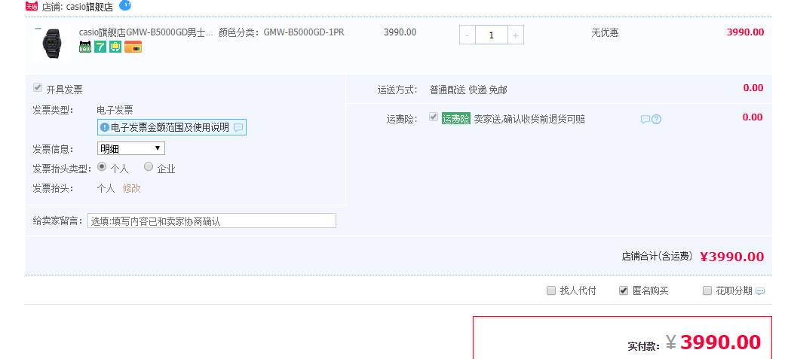Open the Casio watch product thumbnail
Viewport: 788px width, 359px height.
pyautogui.click(x=52, y=43)
